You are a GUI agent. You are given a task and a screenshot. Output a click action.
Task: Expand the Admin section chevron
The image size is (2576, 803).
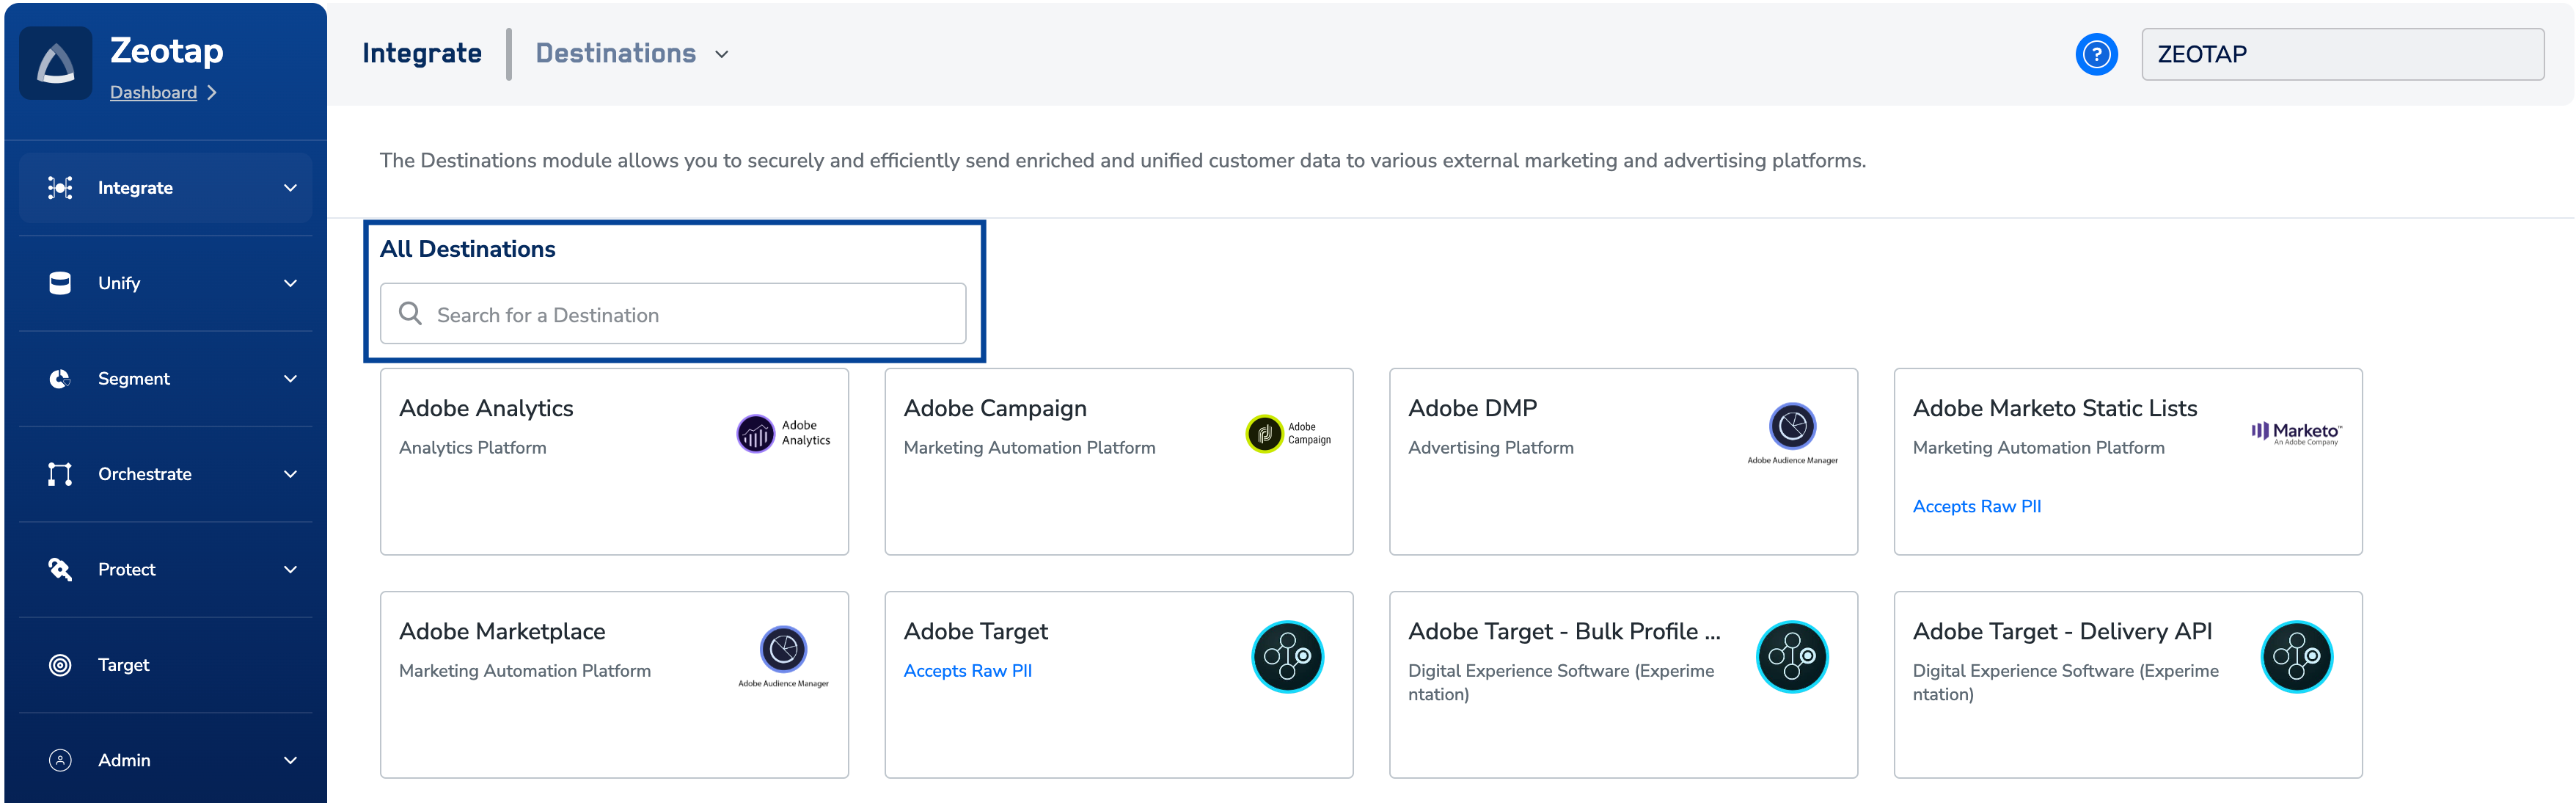(x=290, y=759)
